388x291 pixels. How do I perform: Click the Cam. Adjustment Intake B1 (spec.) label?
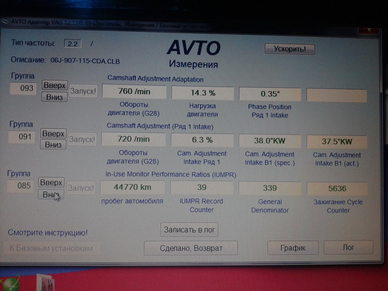click(x=270, y=158)
